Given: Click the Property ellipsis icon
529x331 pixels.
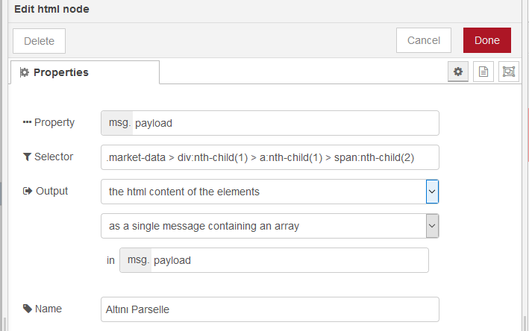Looking at the screenshot, I should point(27,122).
